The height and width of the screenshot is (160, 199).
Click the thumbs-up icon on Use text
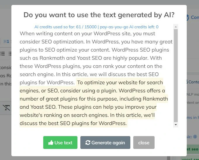[x=51, y=143]
